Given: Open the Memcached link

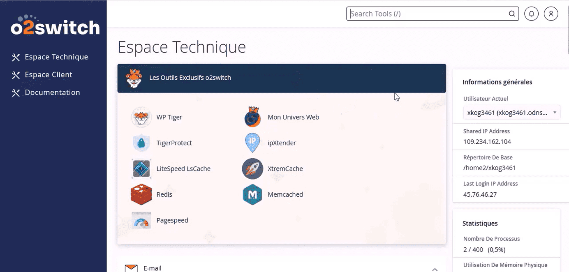Looking at the screenshot, I should click(x=285, y=194).
